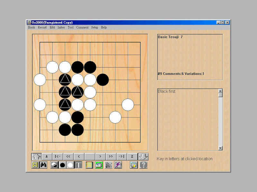The height and width of the screenshot is (192, 257).
Task: Select the alternating black and white stones tool
Action: point(54,165)
